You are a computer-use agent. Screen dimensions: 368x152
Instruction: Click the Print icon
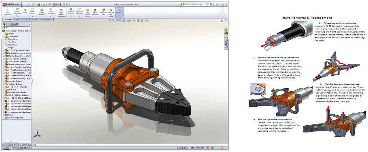coord(44,4)
